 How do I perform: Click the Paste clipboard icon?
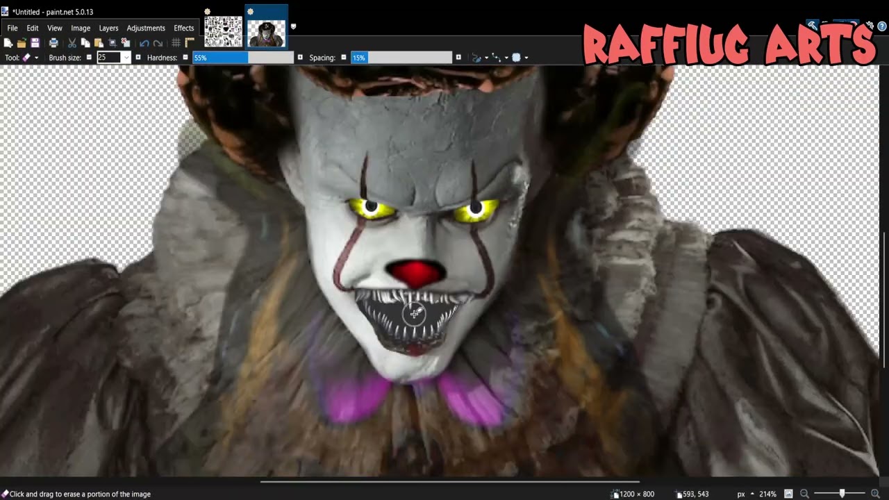99,43
